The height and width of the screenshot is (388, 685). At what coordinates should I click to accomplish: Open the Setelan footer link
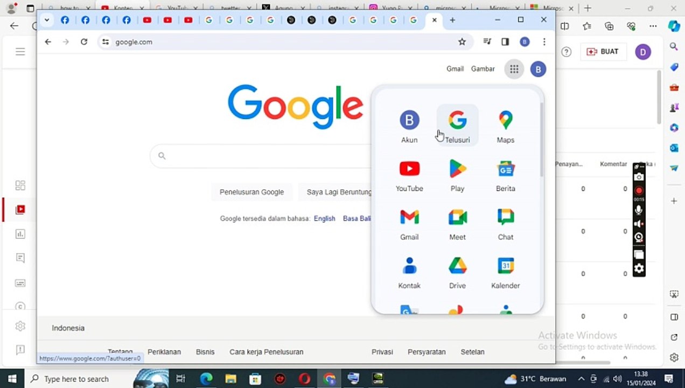[x=472, y=352]
